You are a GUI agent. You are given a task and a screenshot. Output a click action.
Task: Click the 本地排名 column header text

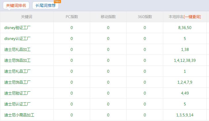176,17
